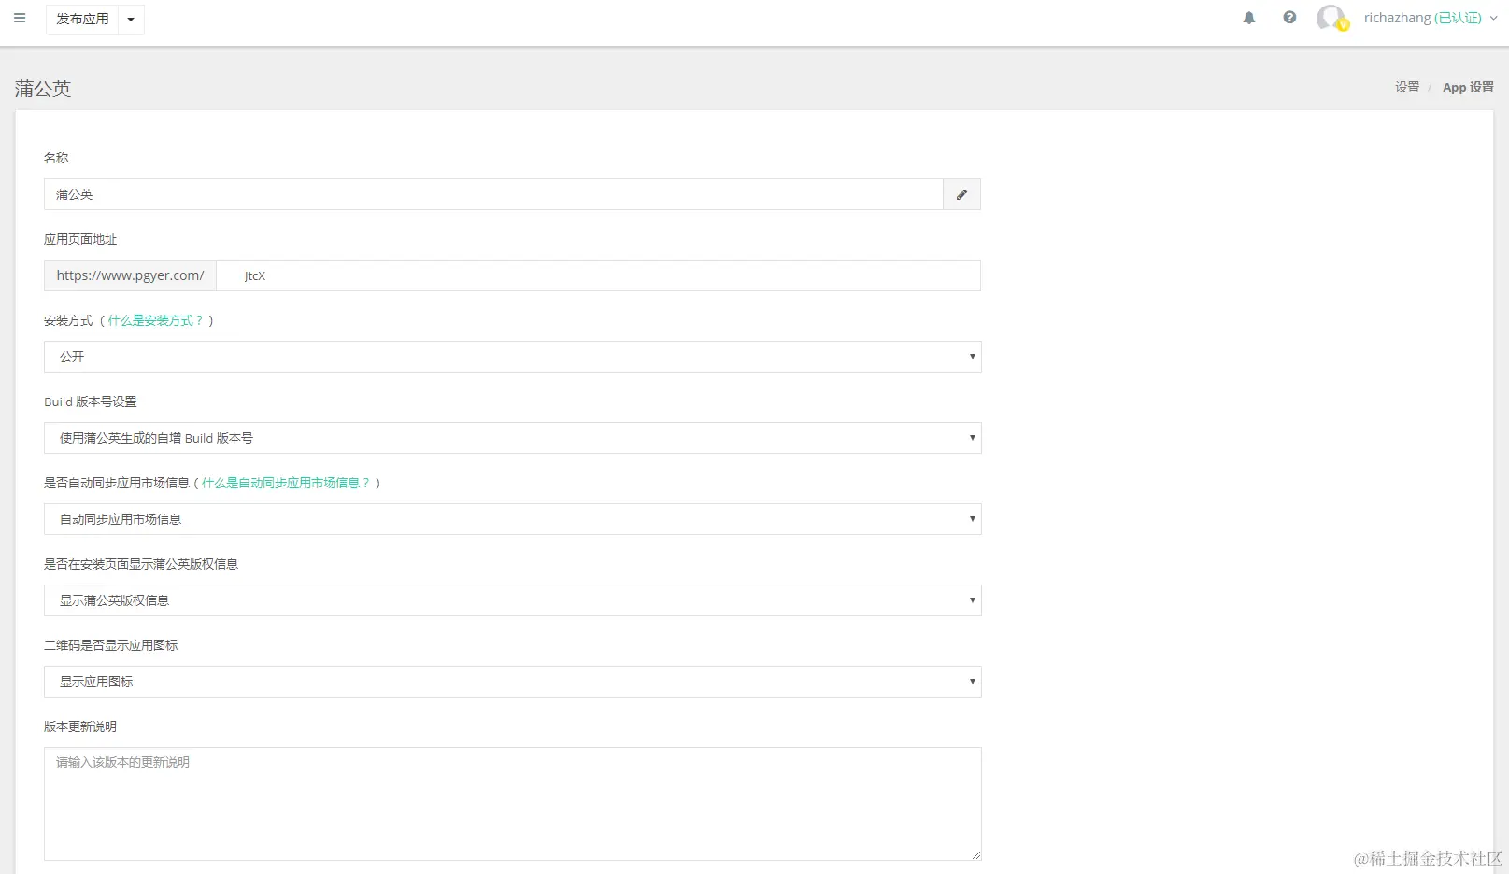Click the pencil edit icon beside name
The image size is (1509, 874).
(x=961, y=194)
